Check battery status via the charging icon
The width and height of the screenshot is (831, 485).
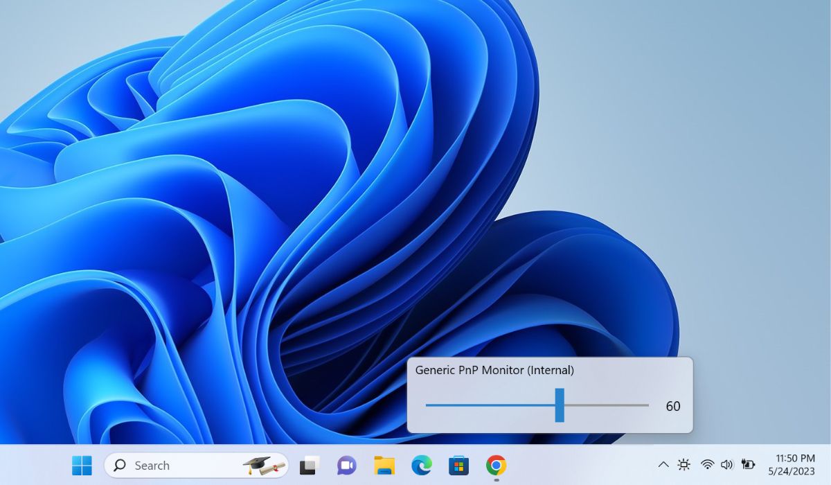pos(748,465)
